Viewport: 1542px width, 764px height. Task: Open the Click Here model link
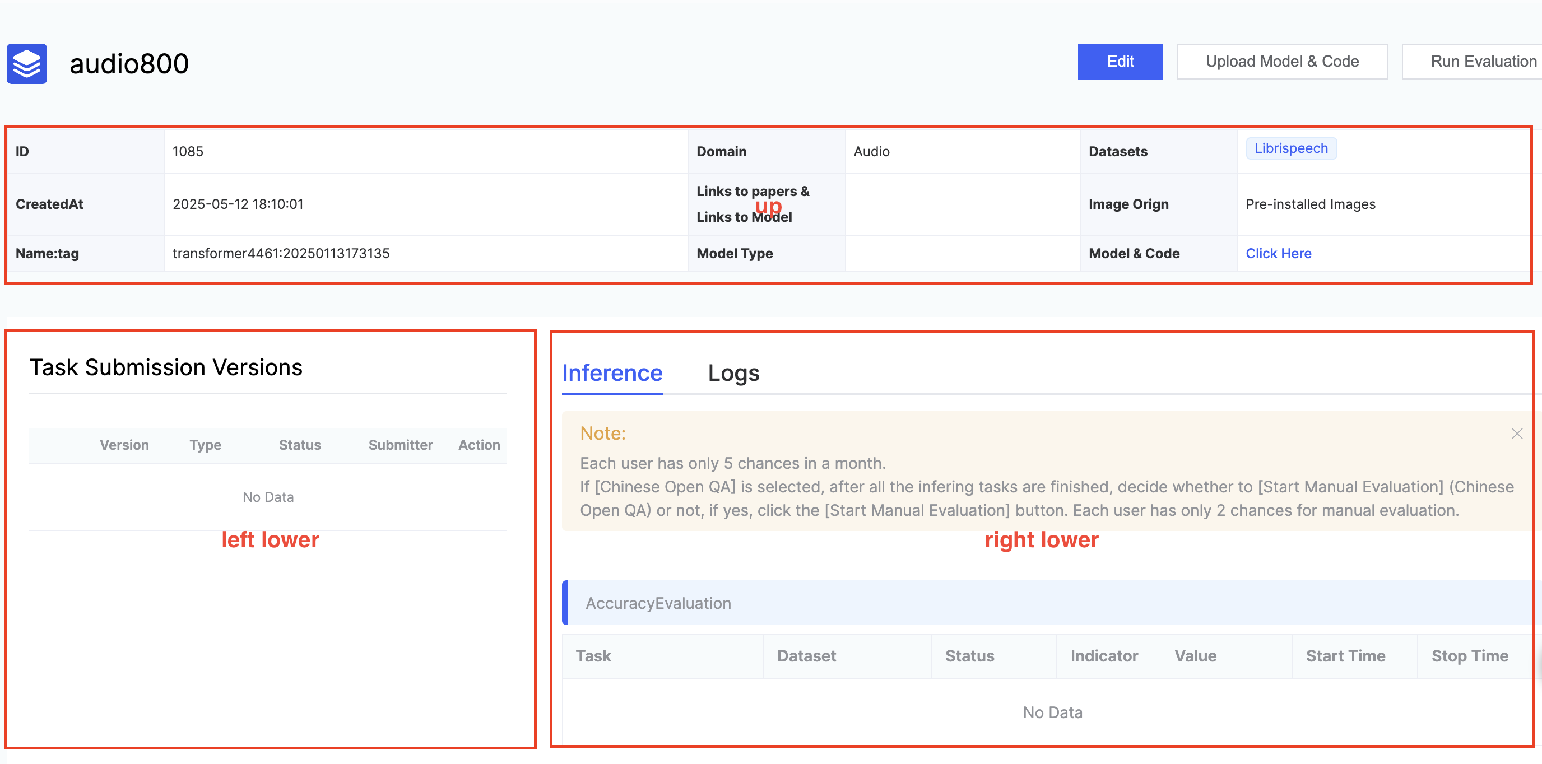point(1278,254)
